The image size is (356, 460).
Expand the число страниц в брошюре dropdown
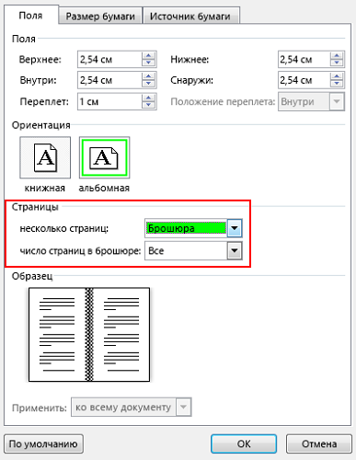tap(235, 251)
